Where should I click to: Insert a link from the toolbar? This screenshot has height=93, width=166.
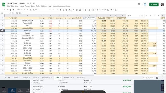102,10
